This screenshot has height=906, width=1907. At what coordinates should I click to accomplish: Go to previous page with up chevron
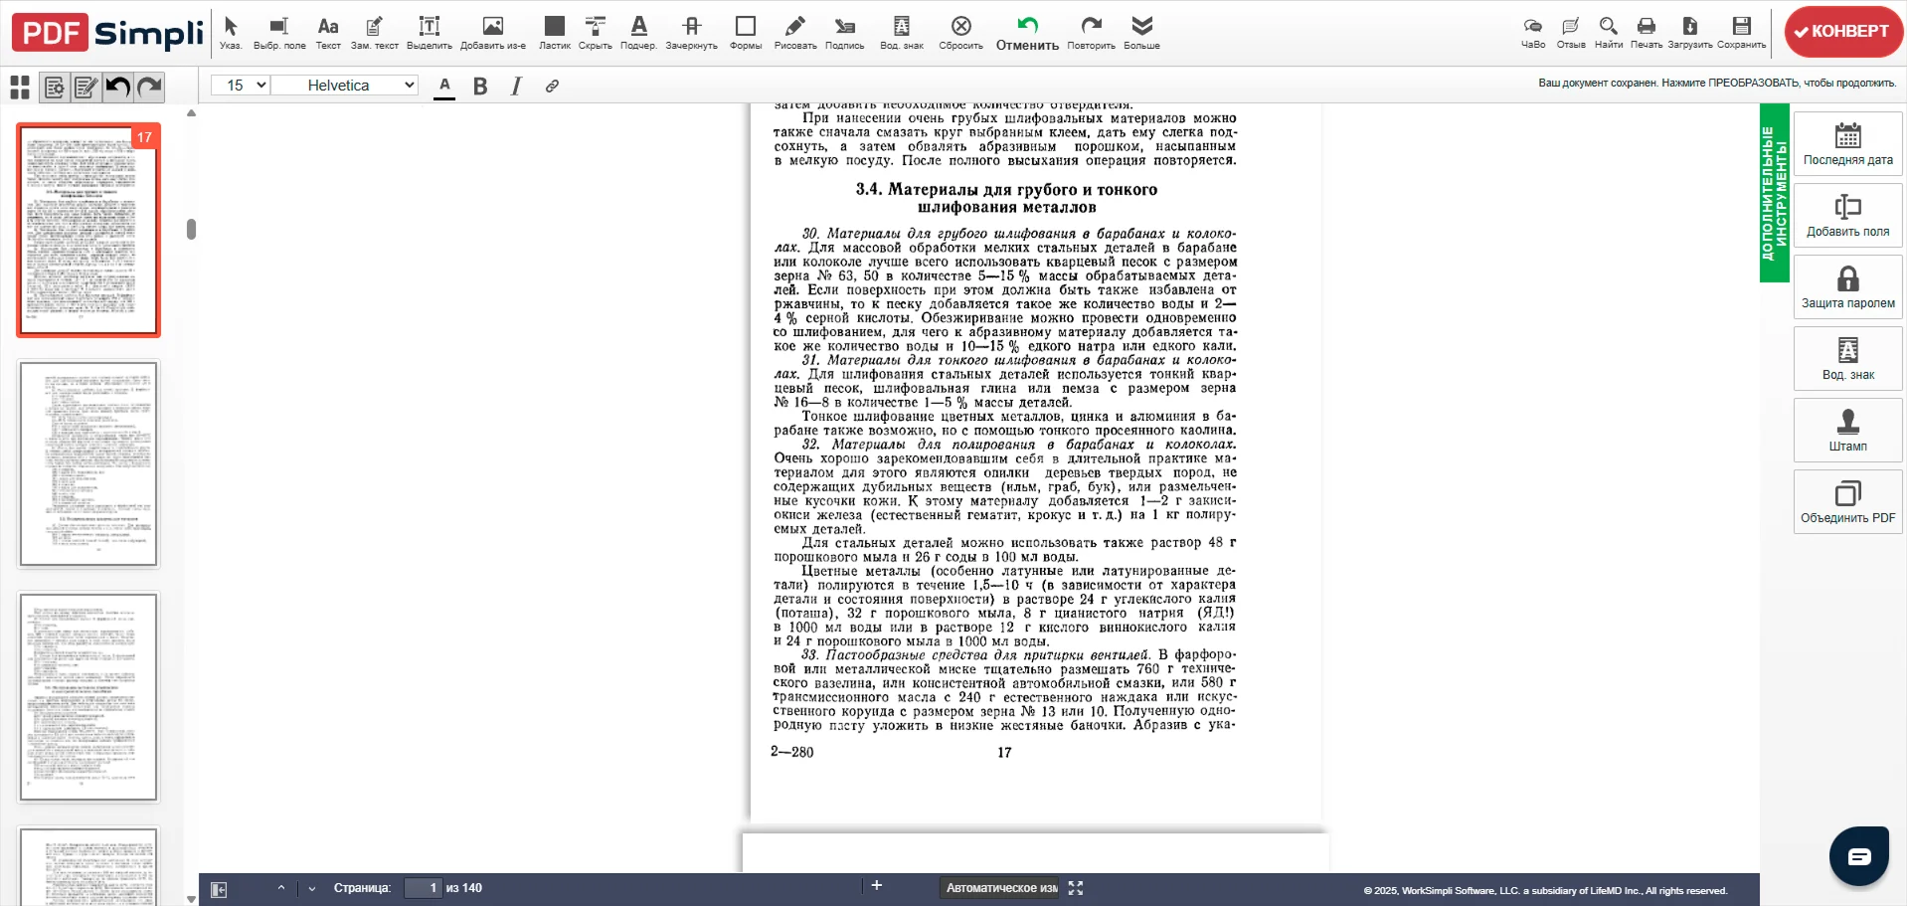[x=281, y=888]
